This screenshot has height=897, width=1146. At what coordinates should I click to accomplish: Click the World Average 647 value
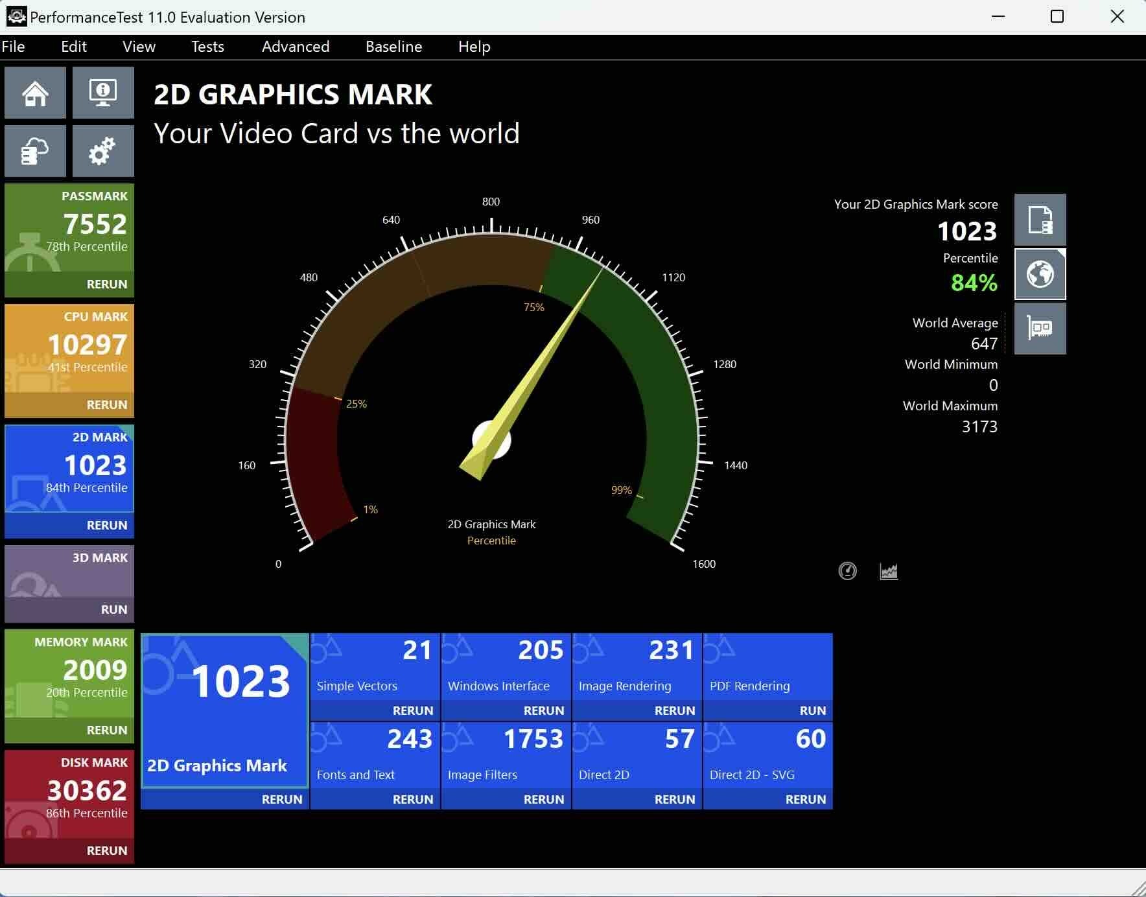[x=984, y=344]
